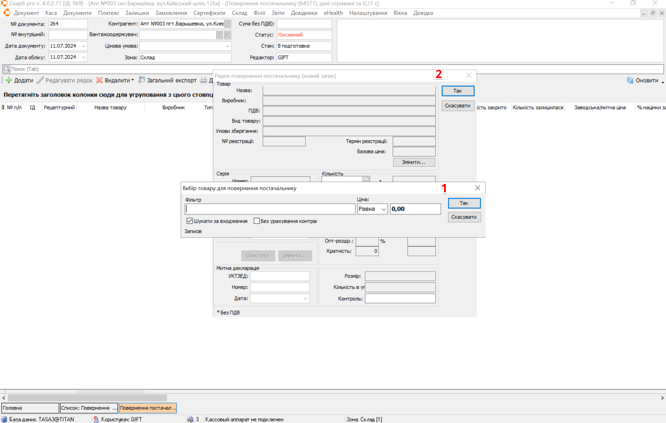
Task: Click the horizontal scrollbar thumb at bottom
Action: coord(87,398)
